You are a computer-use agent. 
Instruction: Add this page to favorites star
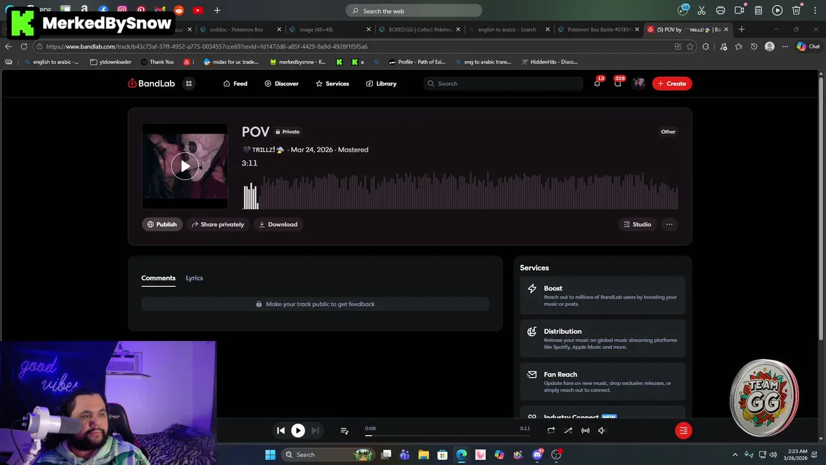(690, 46)
